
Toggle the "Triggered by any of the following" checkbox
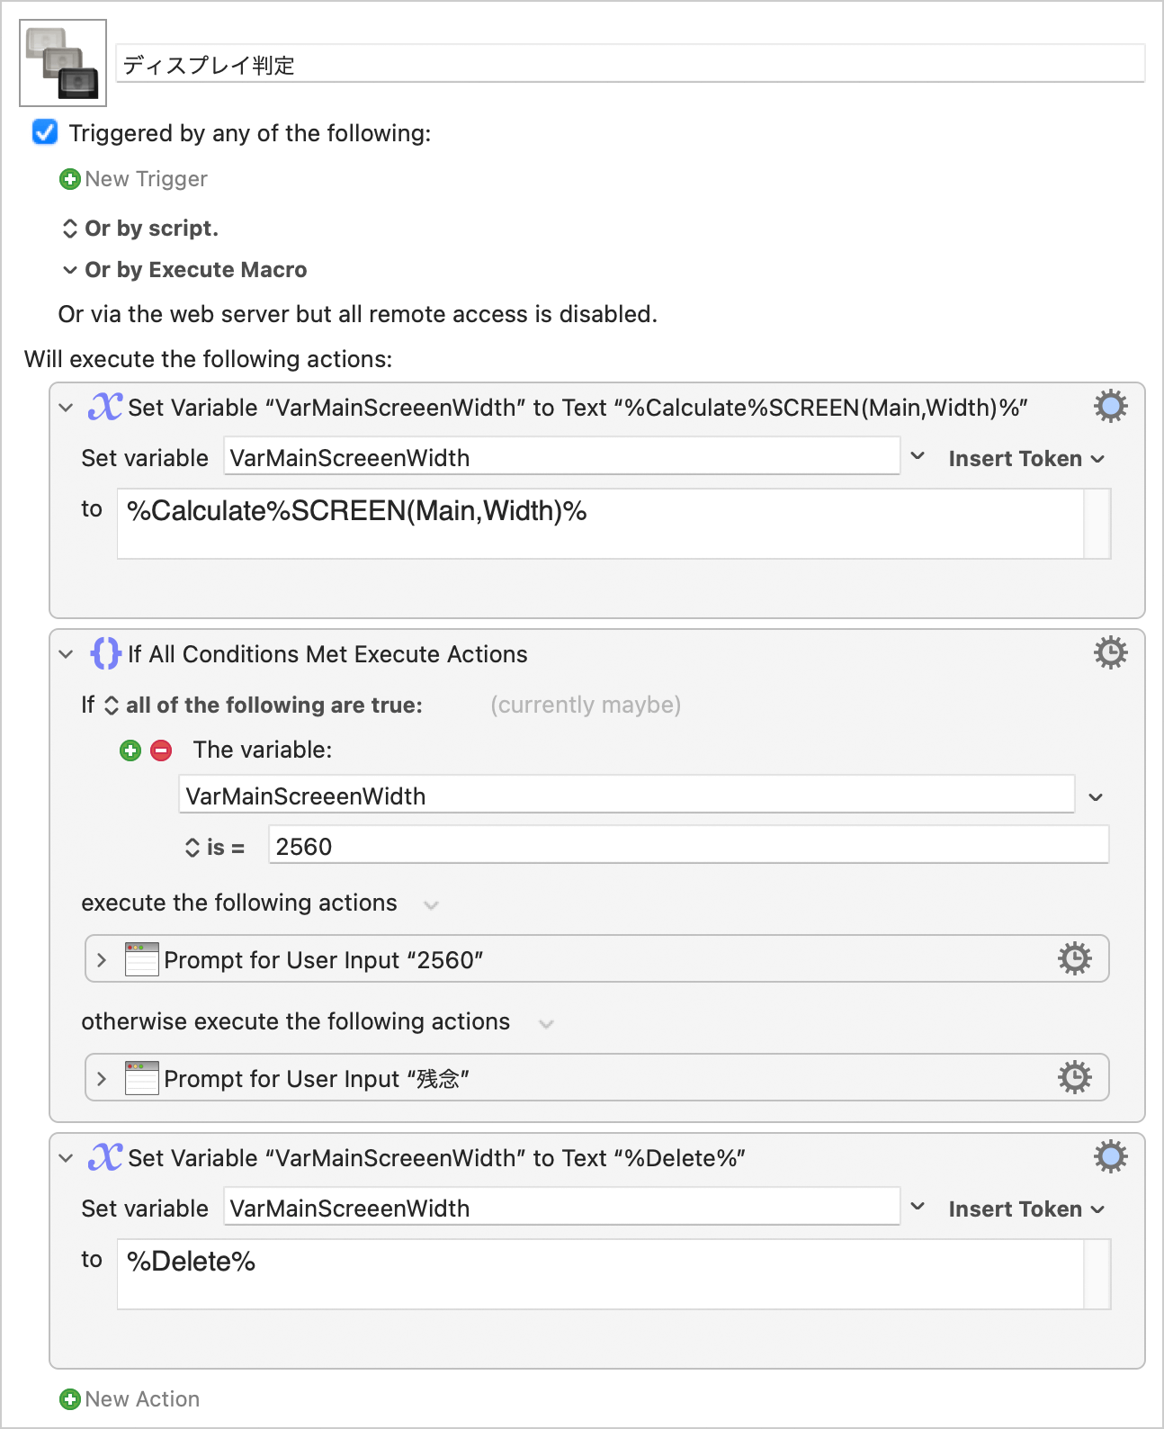[x=45, y=132]
